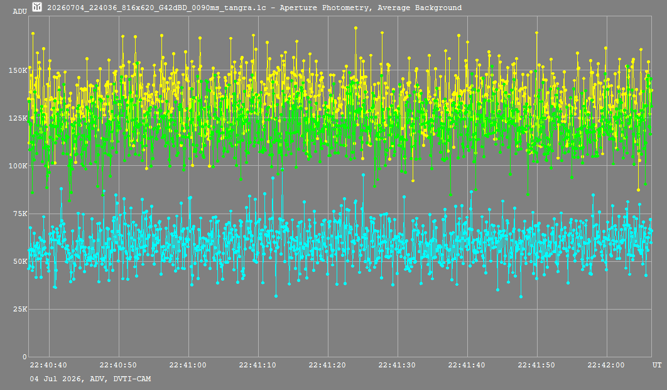Click the UT label on the time axis

point(657,365)
